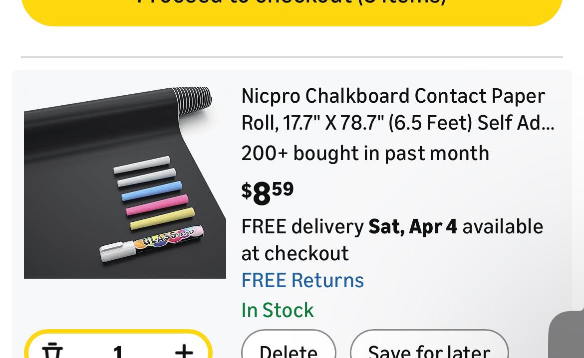Viewport: 584px width, 358px height.
Task: Select the quantity value 1
Action: point(118,351)
